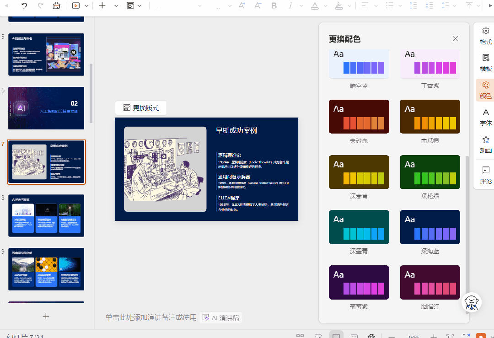This screenshot has width=494, height=338.
Task: Toggle italic formatting in toolbar
Action: point(290,5)
